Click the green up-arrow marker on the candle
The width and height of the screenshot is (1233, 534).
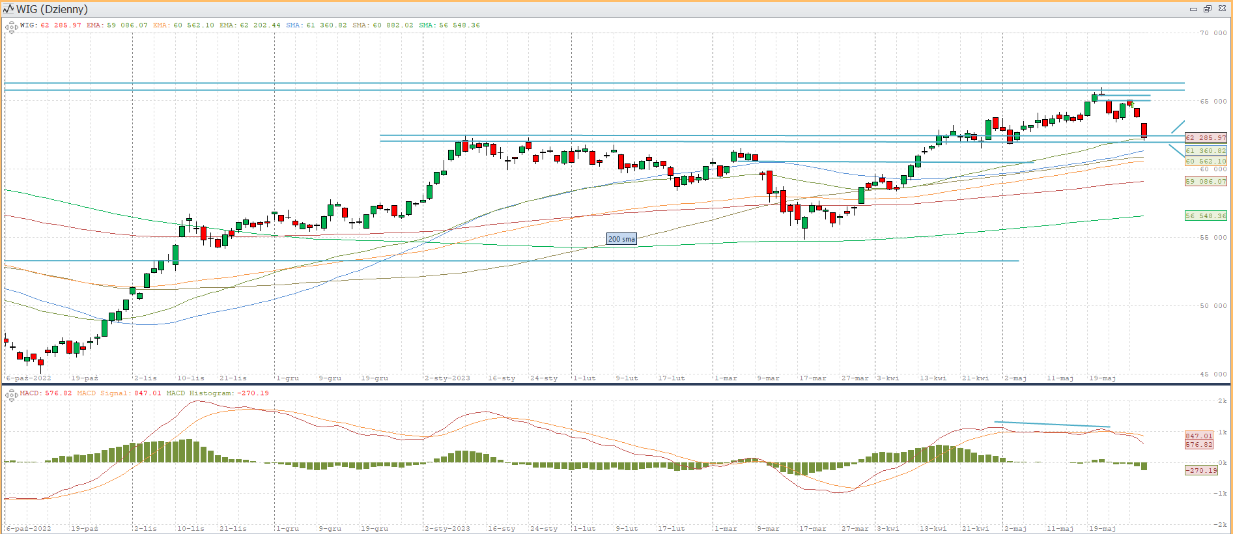(x=1132, y=105)
